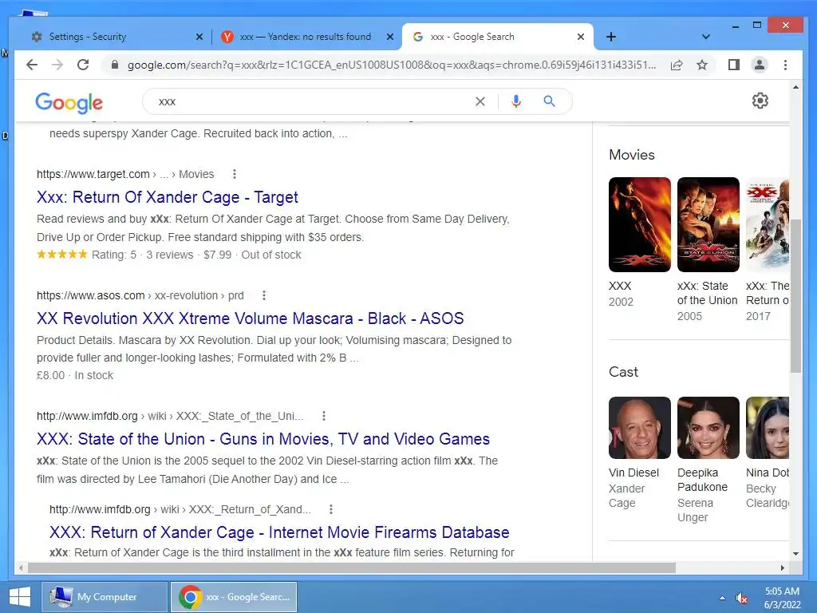Click the scrollbar down arrow

coord(795,554)
